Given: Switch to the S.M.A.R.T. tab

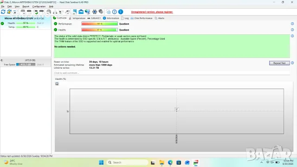Looking at the screenshot, I should tap(94, 18).
